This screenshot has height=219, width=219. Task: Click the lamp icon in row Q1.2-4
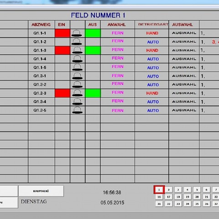[77, 102]
